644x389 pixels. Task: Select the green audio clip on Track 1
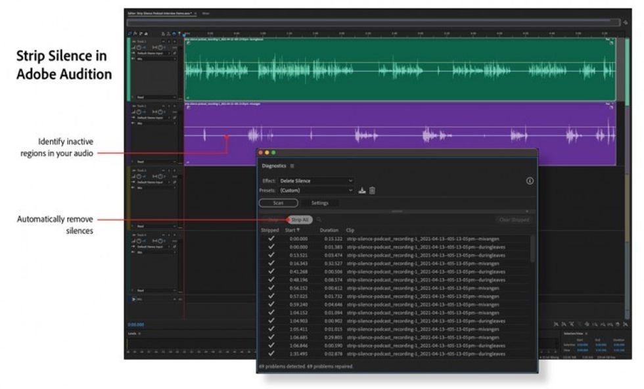pos(400,69)
